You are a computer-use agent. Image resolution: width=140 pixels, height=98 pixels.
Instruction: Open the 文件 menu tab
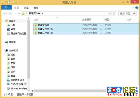pyautogui.click(x=6, y=8)
